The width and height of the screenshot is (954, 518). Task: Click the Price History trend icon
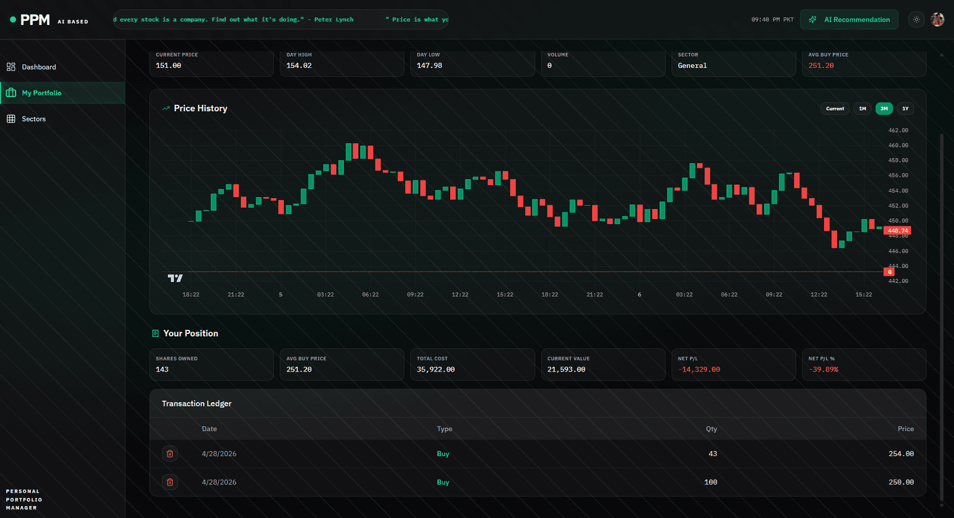[x=166, y=108]
